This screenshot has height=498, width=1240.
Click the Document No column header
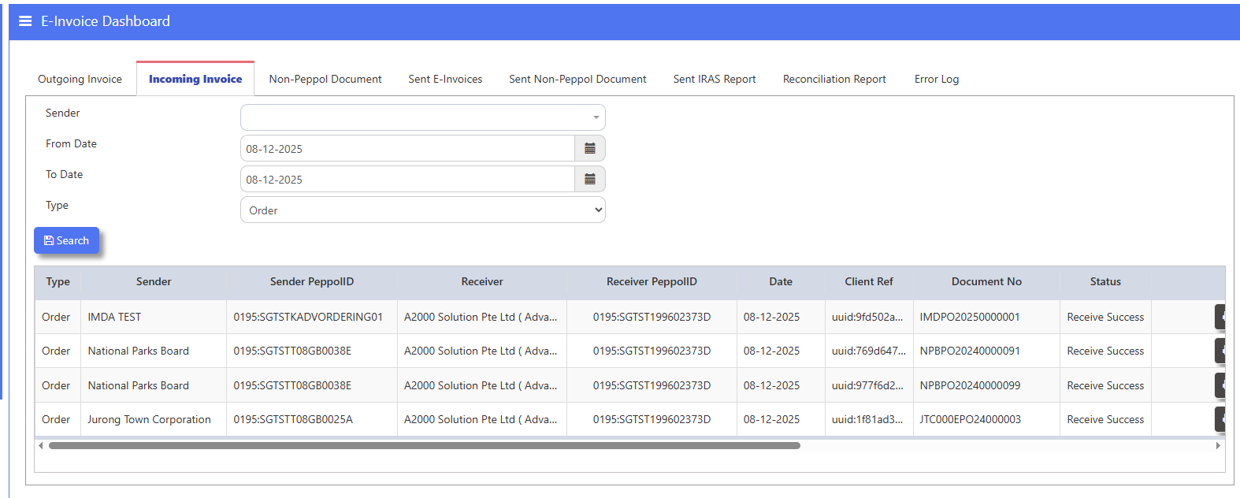(986, 281)
